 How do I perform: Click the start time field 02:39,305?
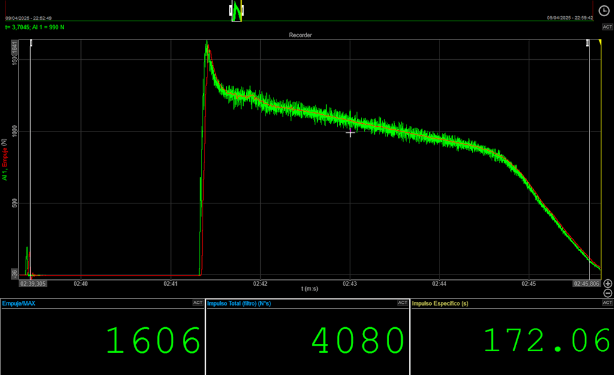pos(33,283)
